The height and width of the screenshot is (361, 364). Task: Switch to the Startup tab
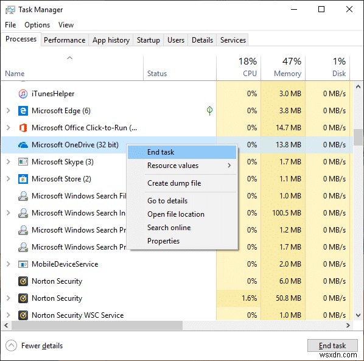point(148,40)
